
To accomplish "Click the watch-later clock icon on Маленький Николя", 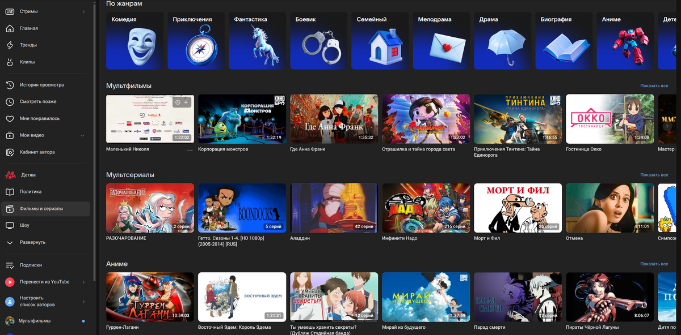I will (178, 102).
